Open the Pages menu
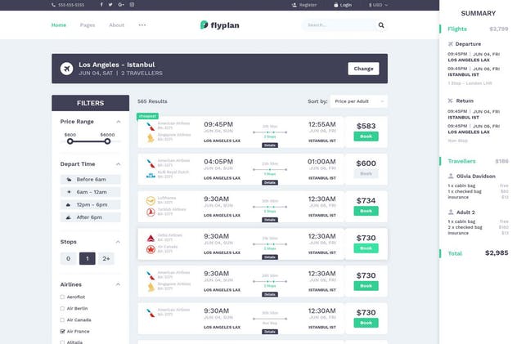 88,25
